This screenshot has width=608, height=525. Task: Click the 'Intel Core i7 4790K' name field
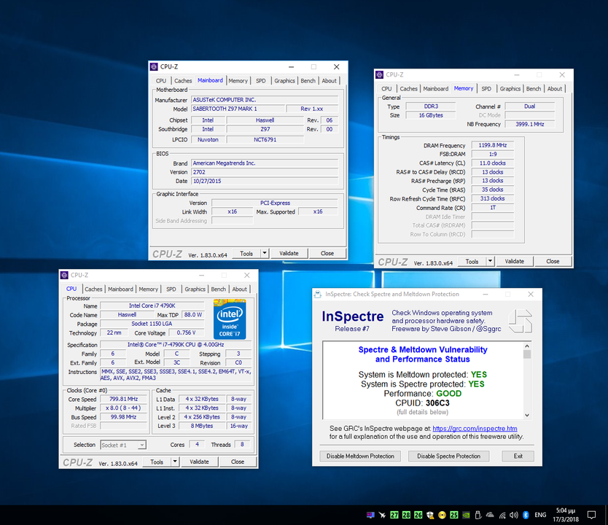[152, 306]
